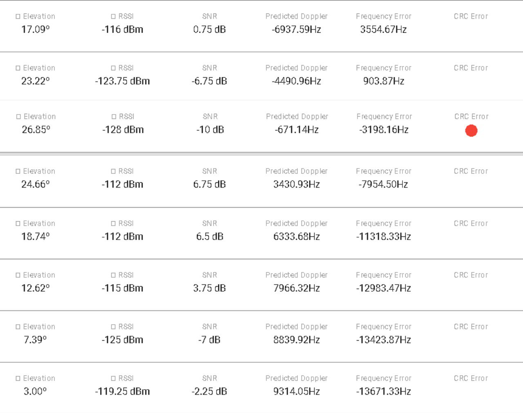Screen dimensions: 523x413
Task: Click the -11318.33Hz Frequency Error value
Action: (x=383, y=236)
